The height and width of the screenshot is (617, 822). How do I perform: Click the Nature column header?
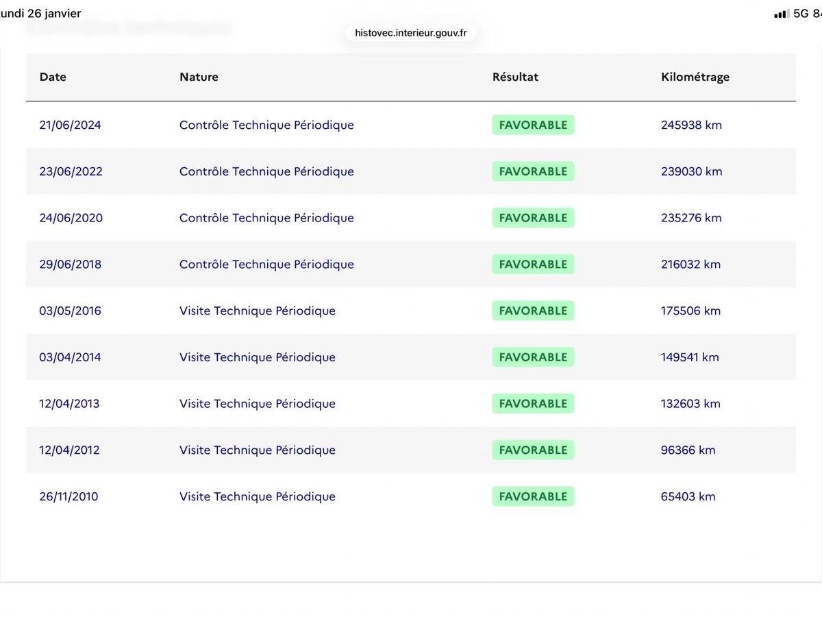tap(199, 77)
